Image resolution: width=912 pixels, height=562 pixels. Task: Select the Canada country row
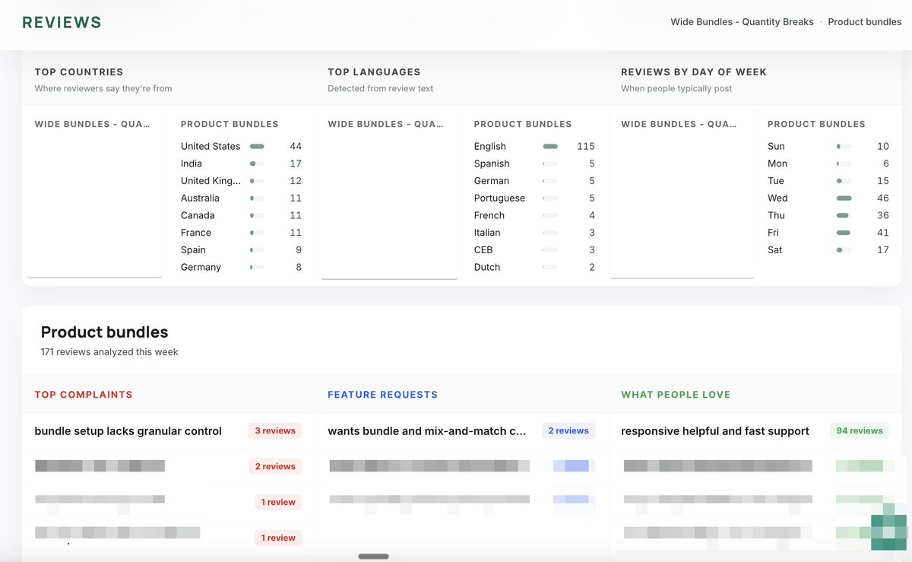[241, 215]
